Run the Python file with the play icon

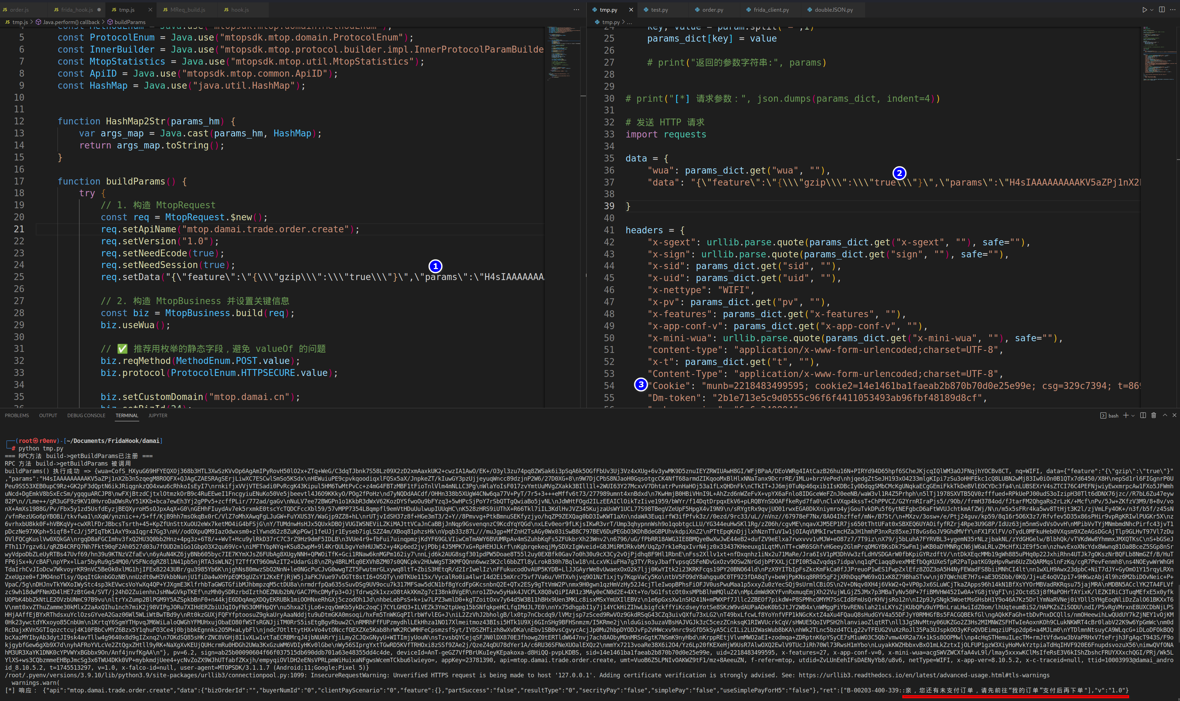[1144, 9]
